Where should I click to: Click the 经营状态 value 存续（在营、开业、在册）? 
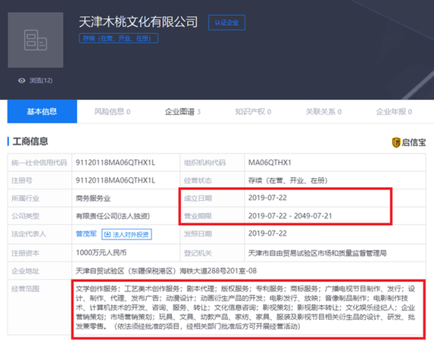coord(288,180)
